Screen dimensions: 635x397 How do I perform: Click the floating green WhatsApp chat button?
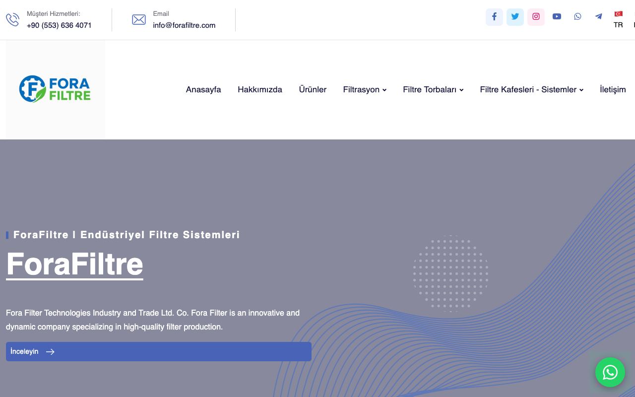pyautogui.click(x=610, y=372)
